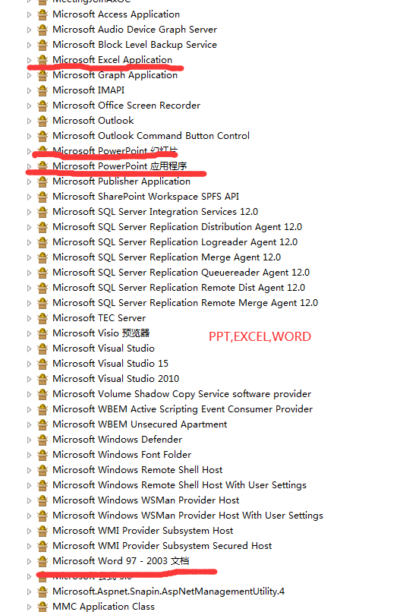Screen dimensions: 403x612
Task: Expand Microsoft Windows Font Folder arrow
Action: (x=29, y=455)
